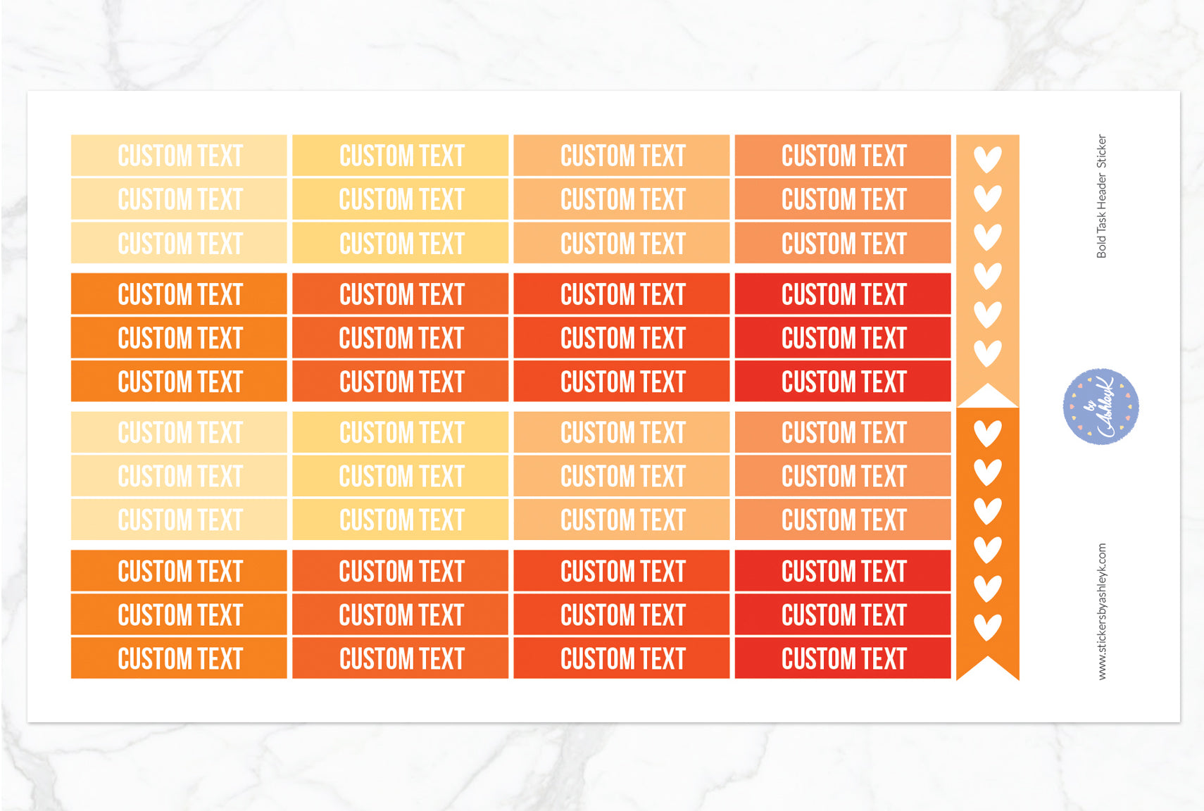Select the bottom-row burnt orange sticker in the second column
The width and height of the screenshot is (1204, 811).
click(x=401, y=658)
